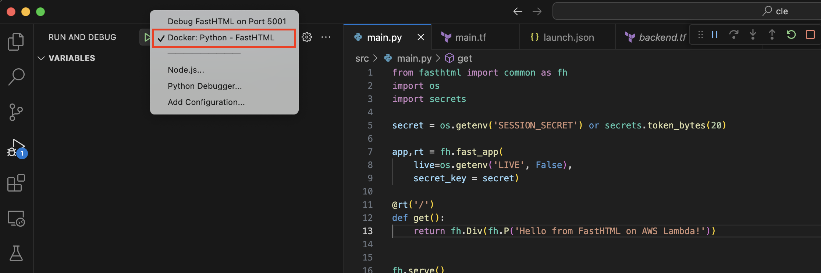Collapse the VARIABLES section
This screenshot has height=273, width=821.
[x=42, y=58]
